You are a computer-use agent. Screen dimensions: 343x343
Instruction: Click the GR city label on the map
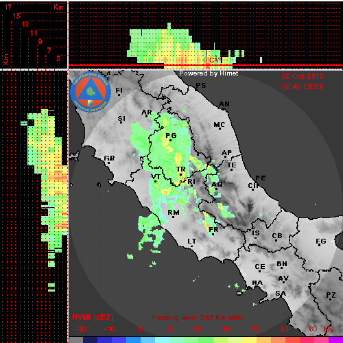pos(109,158)
